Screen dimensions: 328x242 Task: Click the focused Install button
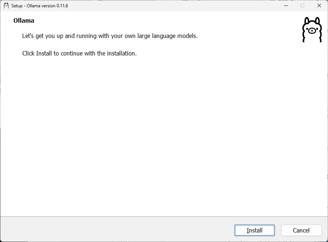click(x=255, y=230)
